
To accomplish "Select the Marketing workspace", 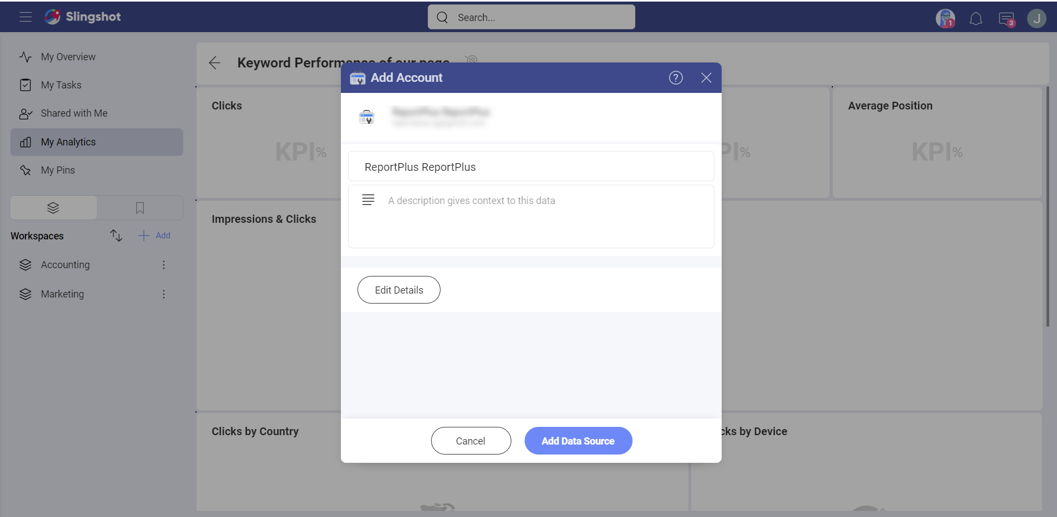I will 63,294.
